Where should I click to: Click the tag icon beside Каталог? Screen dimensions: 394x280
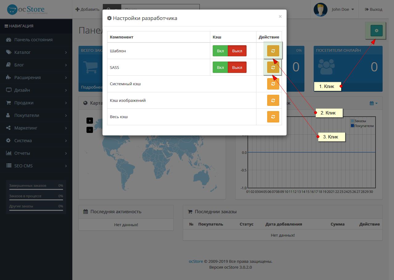pos(9,52)
